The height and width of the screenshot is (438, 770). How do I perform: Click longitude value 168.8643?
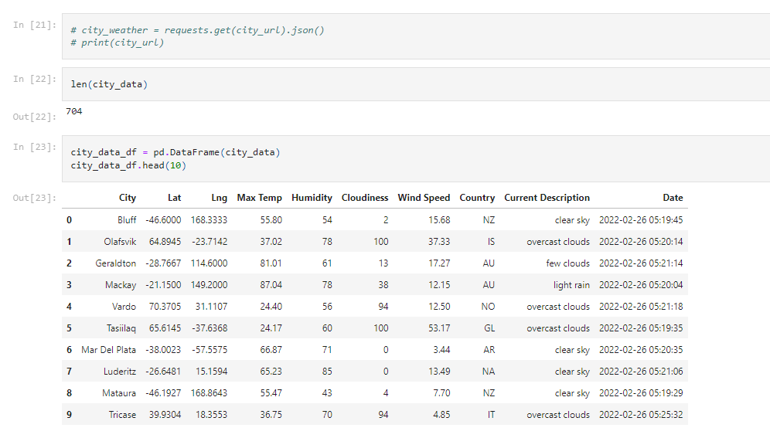tap(210, 393)
